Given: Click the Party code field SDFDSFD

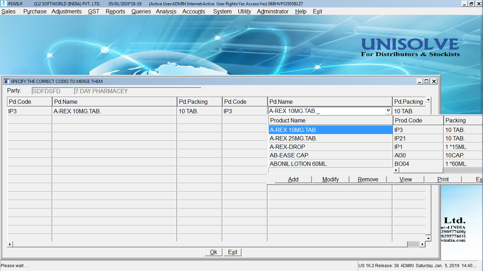Looking at the screenshot, I should click(53, 91).
